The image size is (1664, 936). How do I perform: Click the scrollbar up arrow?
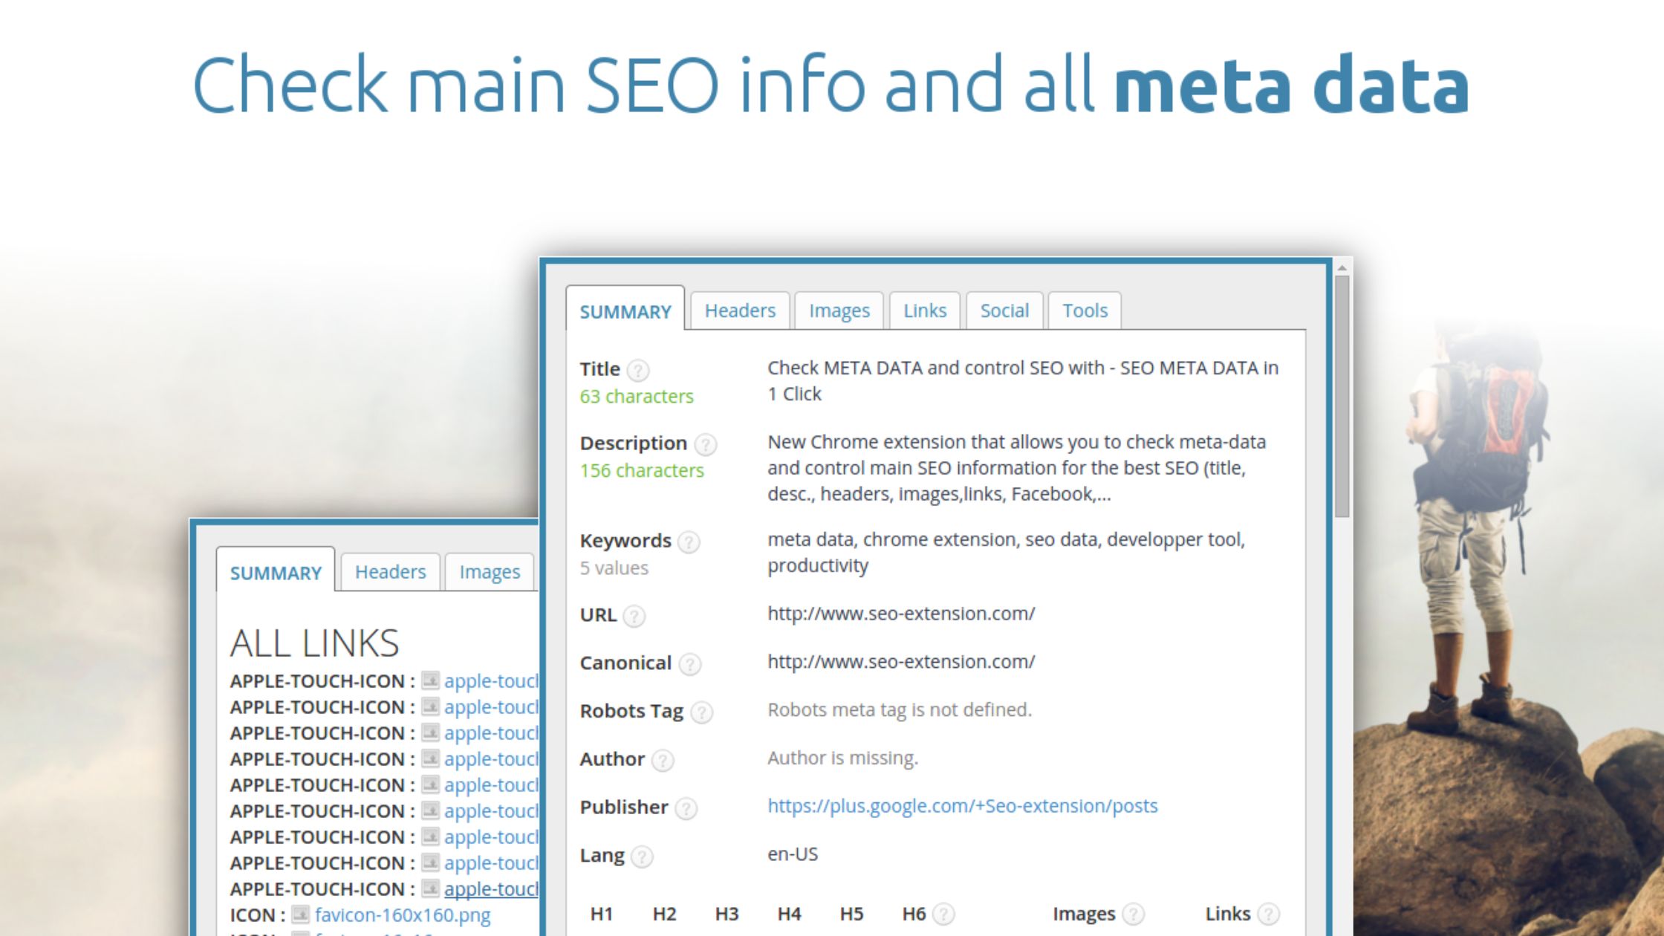[x=1342, y=267]
